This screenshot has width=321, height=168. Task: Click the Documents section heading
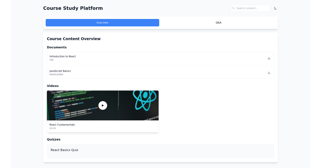tap(57, 47)
